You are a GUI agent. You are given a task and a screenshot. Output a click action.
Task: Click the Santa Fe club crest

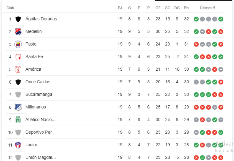[18, 57]
